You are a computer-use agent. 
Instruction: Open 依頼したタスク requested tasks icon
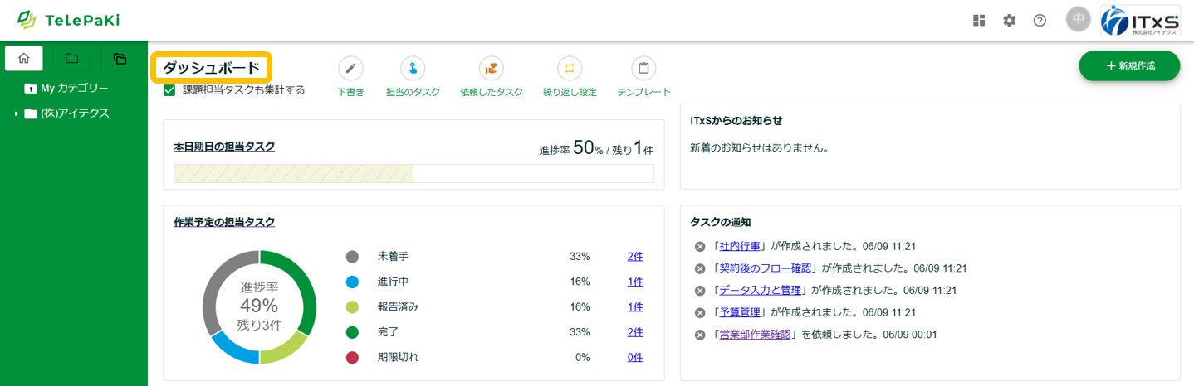pyautogui.click(x=492, y=69)
